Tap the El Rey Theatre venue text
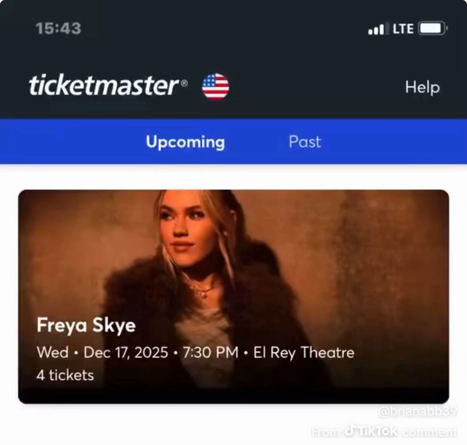This screenshot has width=467, height=445. (303, 352)
